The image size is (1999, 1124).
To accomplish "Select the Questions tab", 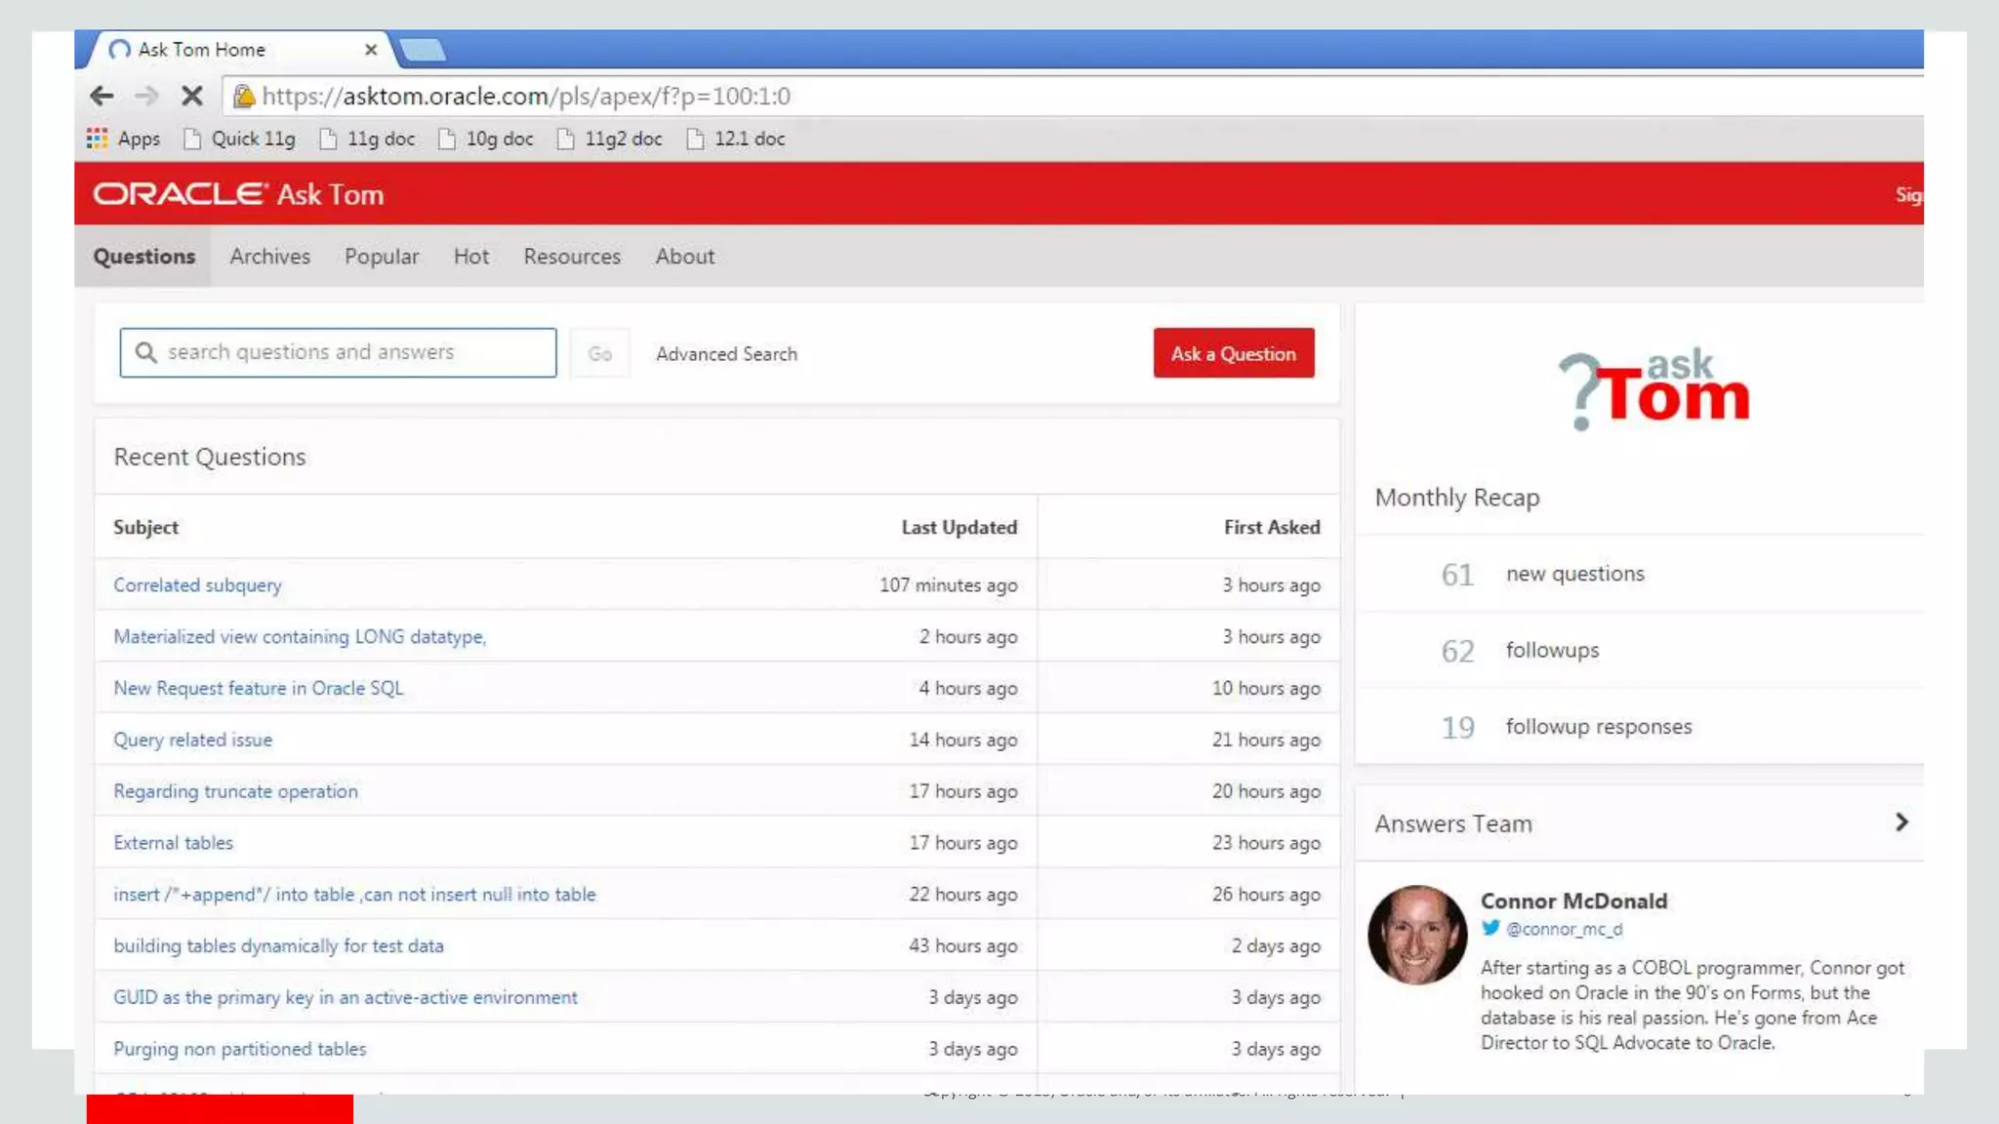I will 143,256.
